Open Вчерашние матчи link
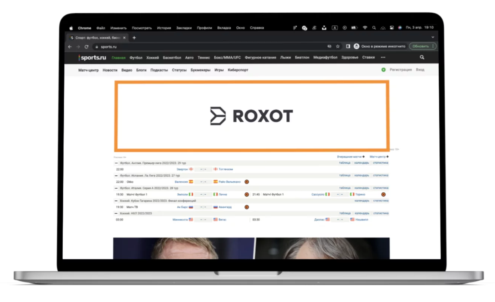 (350, 157)
